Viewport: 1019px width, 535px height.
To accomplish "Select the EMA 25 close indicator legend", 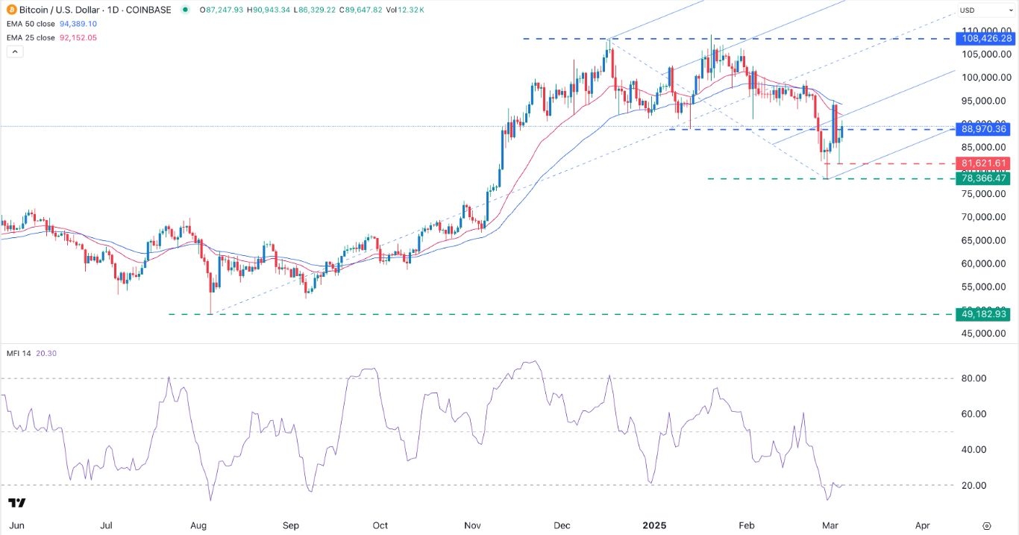I will point(32,37).
